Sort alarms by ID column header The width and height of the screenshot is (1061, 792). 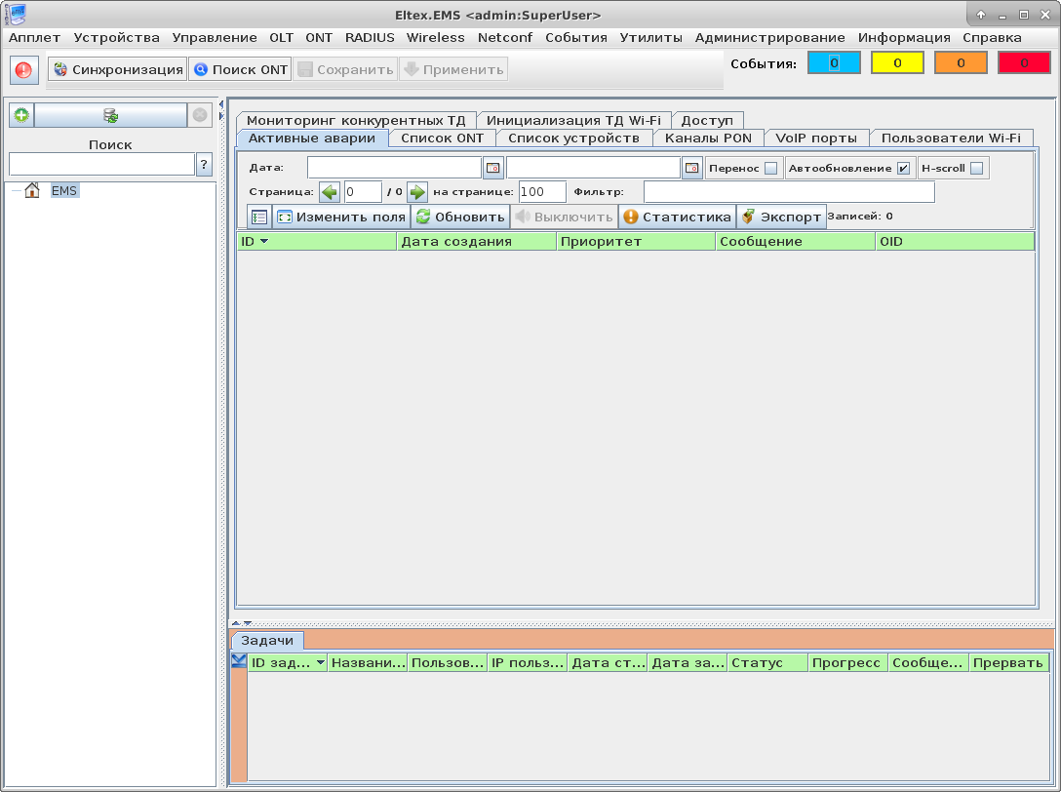tap(317, 242)
